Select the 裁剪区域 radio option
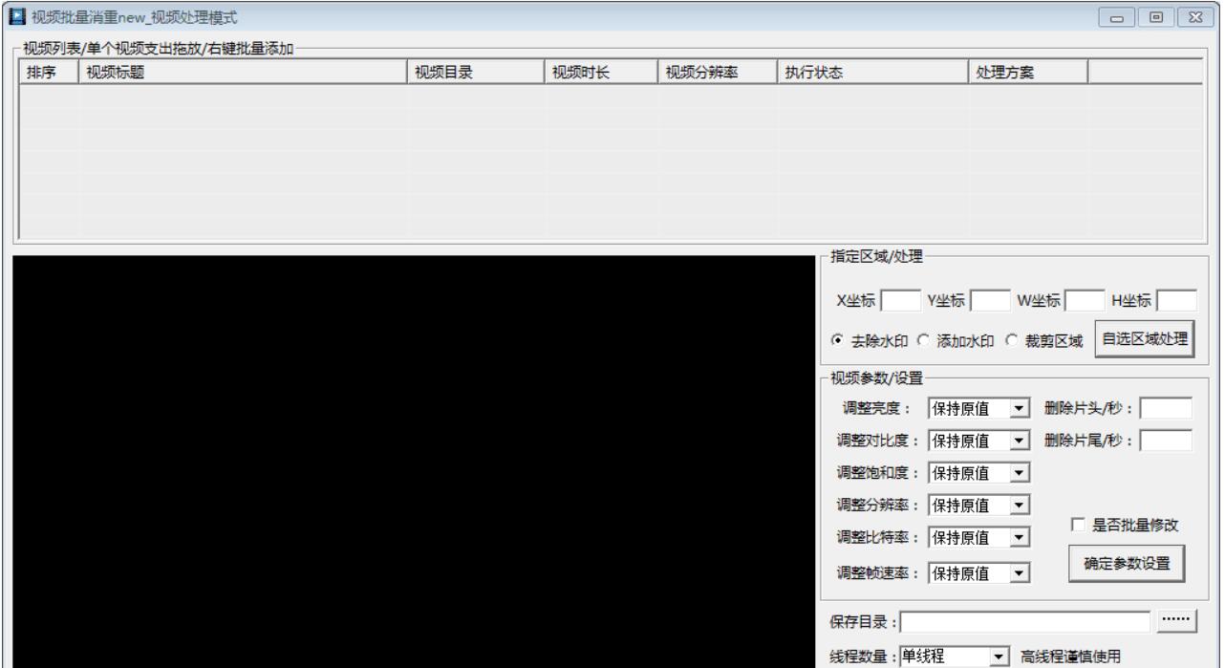The width and height of the screenshot is (1225, 668). [x=1044, y=341]
